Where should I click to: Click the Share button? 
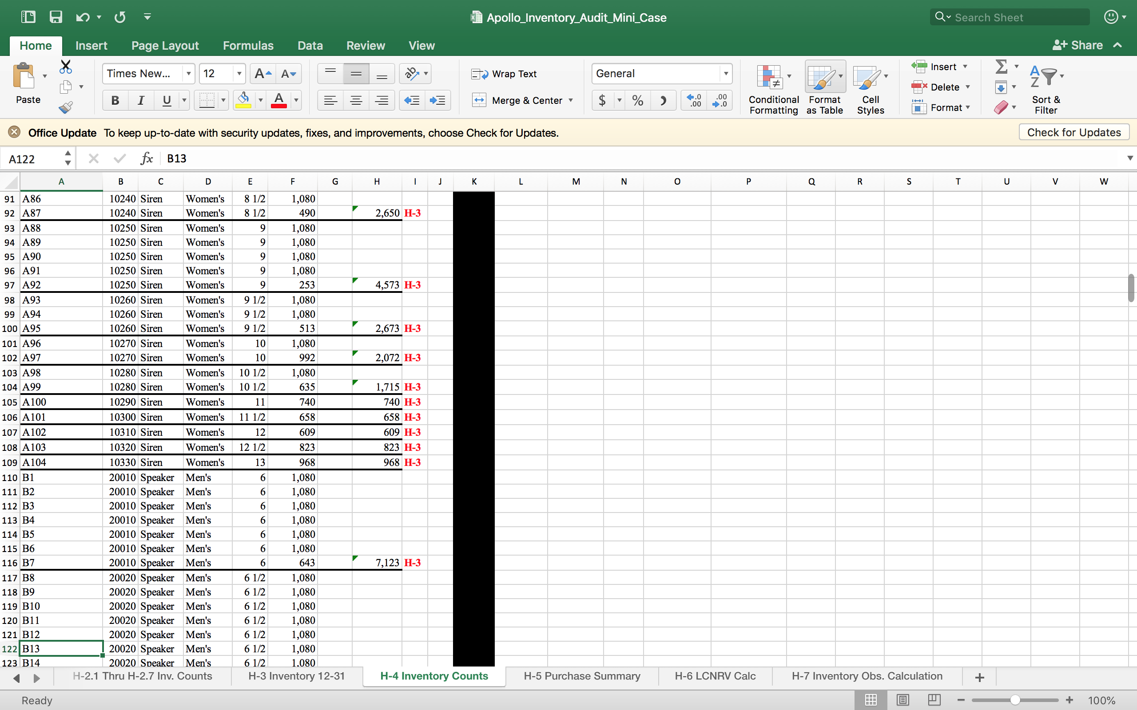click(x=1078, y=46)
